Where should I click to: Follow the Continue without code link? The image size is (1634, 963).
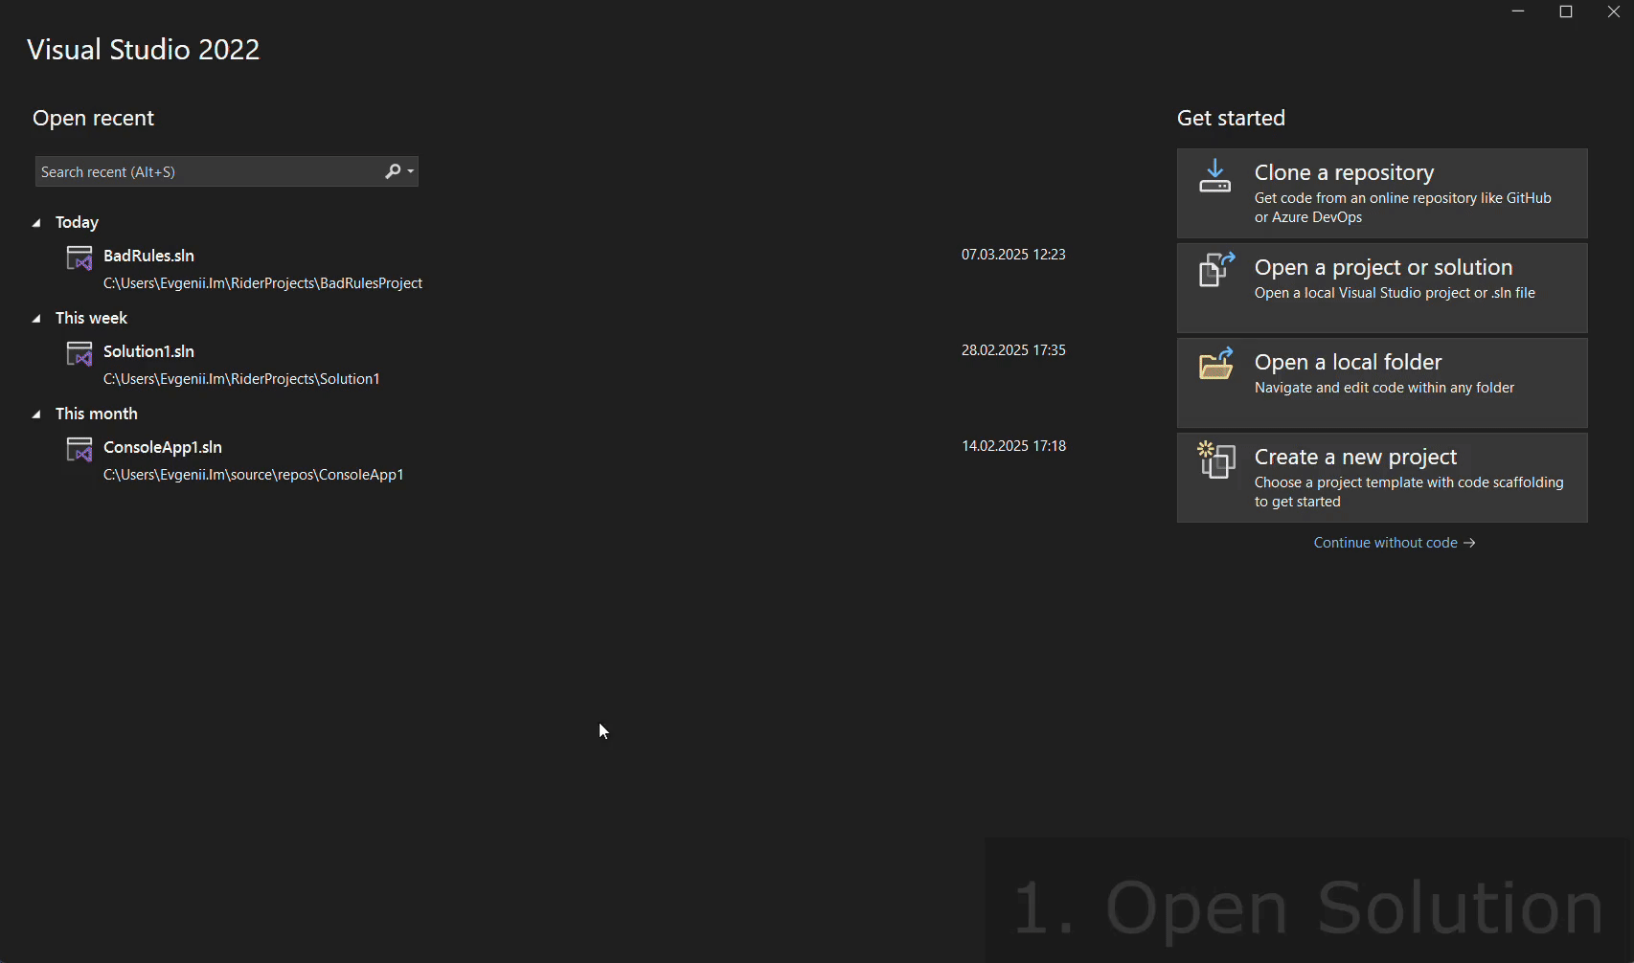1395,543
